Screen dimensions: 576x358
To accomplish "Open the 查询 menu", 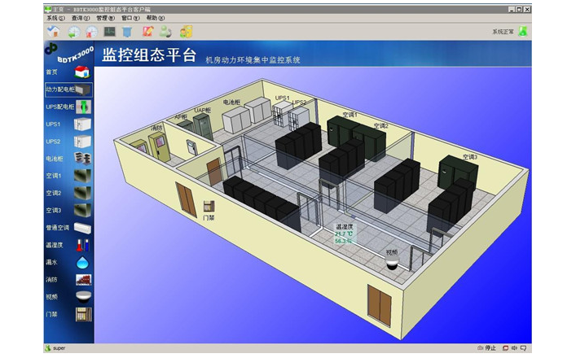I will click(80, 17).
